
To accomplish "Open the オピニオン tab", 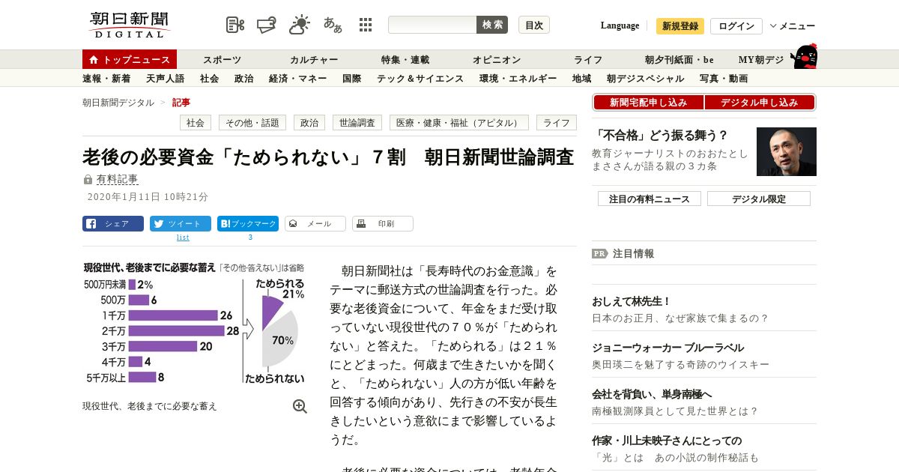I will (x=497, y=59).
